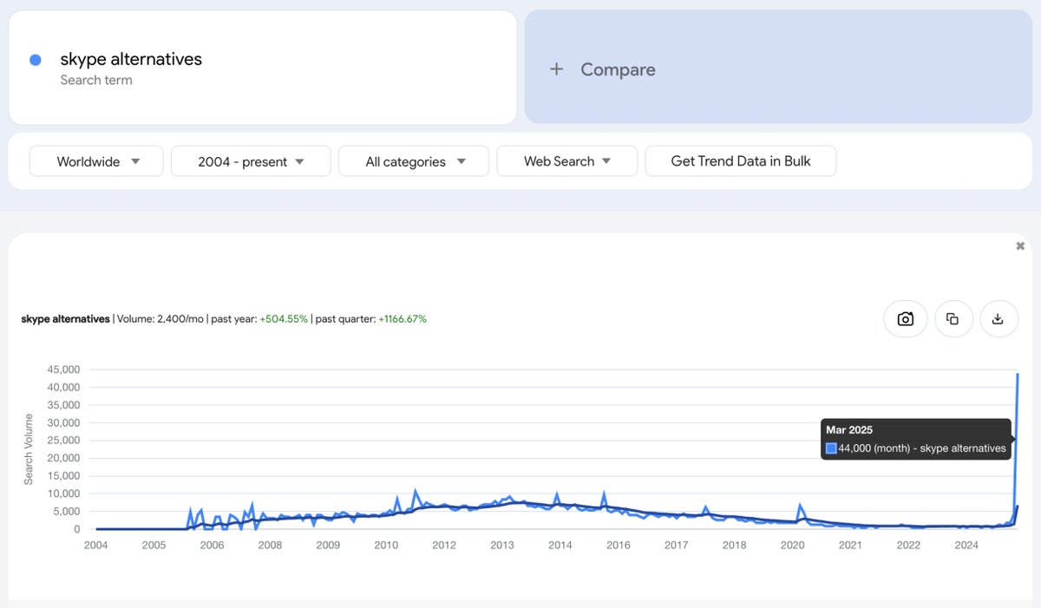
Task: Click the Search term subtitle
Action: 96,80
